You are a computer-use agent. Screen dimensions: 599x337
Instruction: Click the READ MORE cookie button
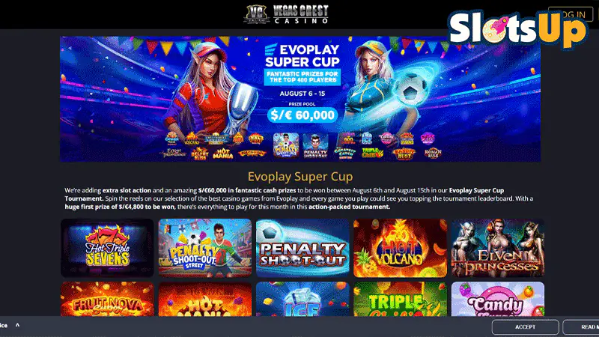(x=581, y=327)
